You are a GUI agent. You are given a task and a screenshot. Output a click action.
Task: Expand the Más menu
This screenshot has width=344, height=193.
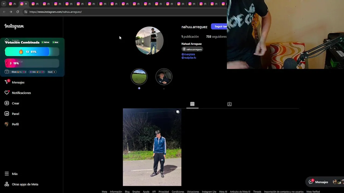click(11, 174)
